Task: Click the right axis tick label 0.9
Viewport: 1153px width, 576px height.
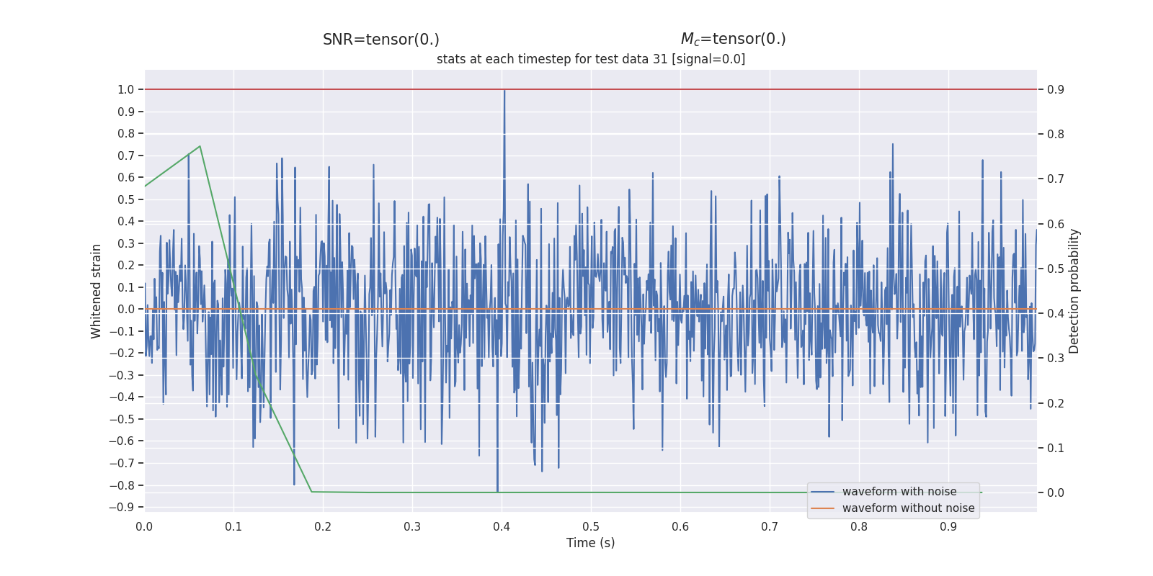Action: click(1056, 89)
